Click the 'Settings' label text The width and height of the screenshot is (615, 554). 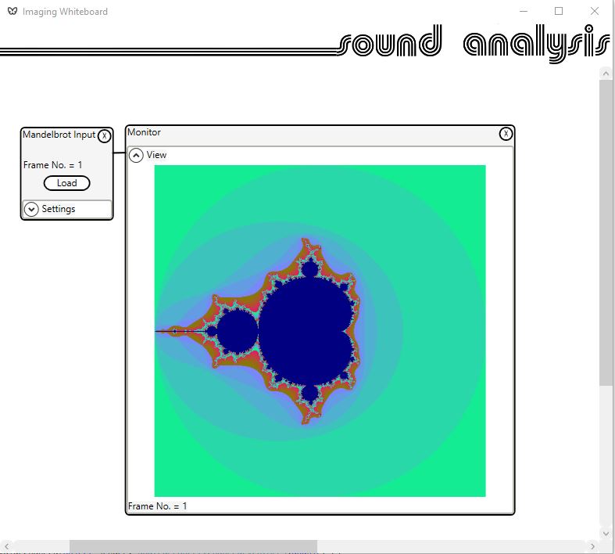59,209
